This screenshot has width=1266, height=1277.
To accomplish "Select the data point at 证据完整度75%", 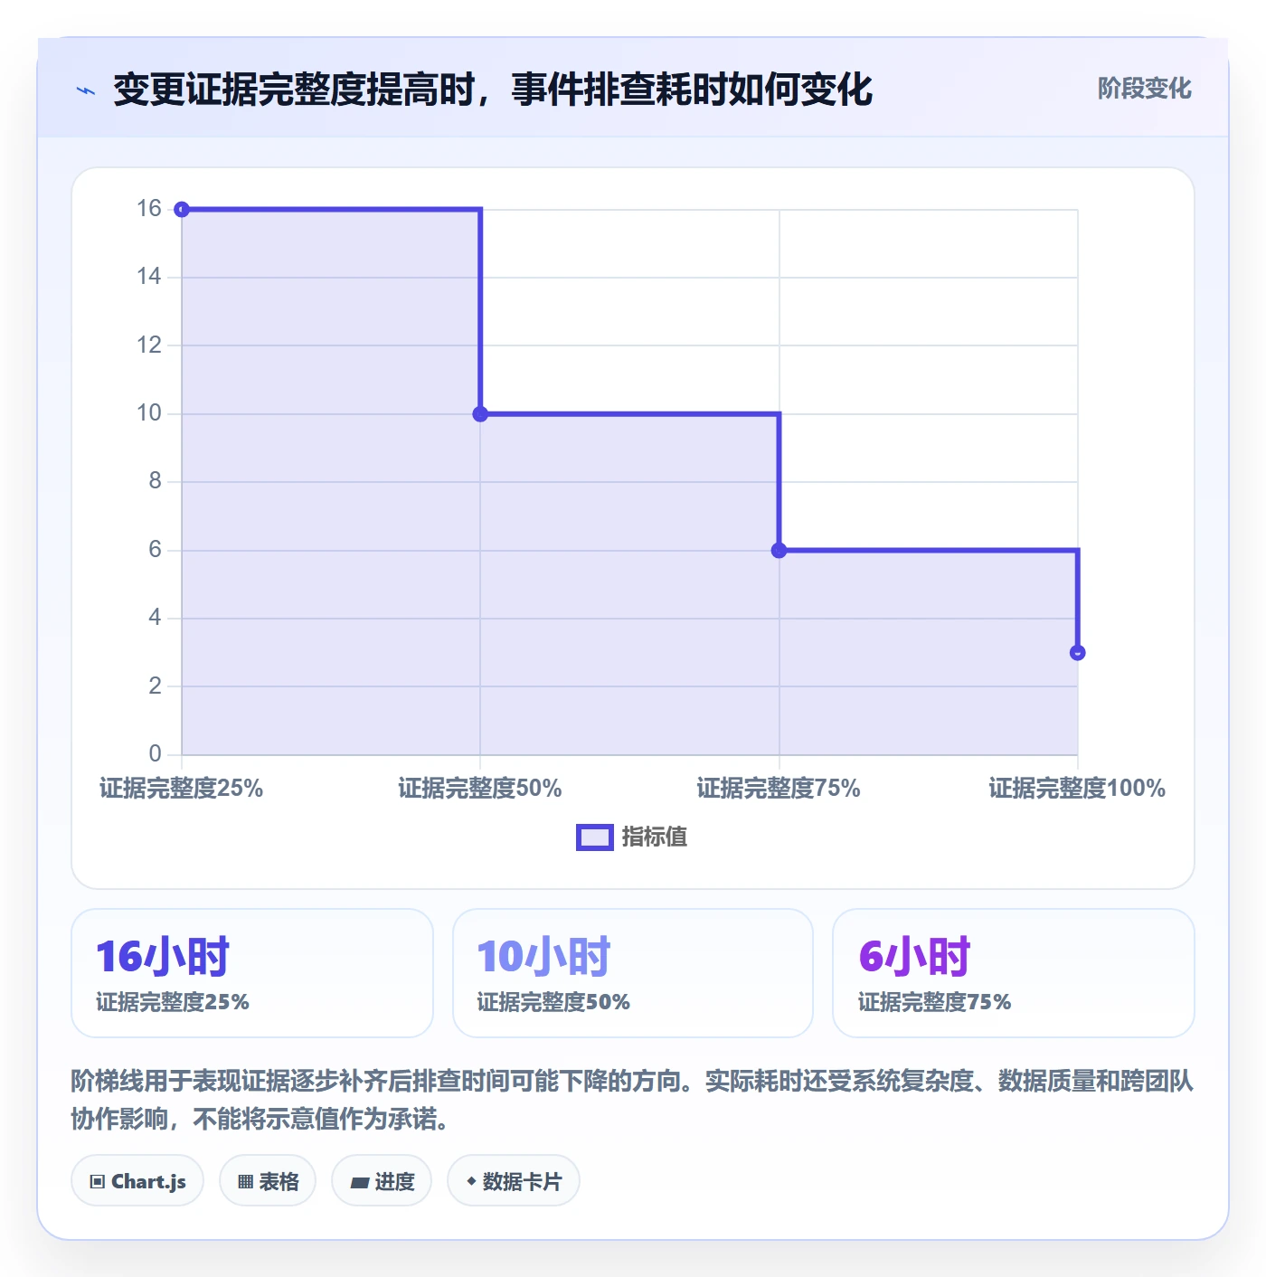I will tap(779, 550).
